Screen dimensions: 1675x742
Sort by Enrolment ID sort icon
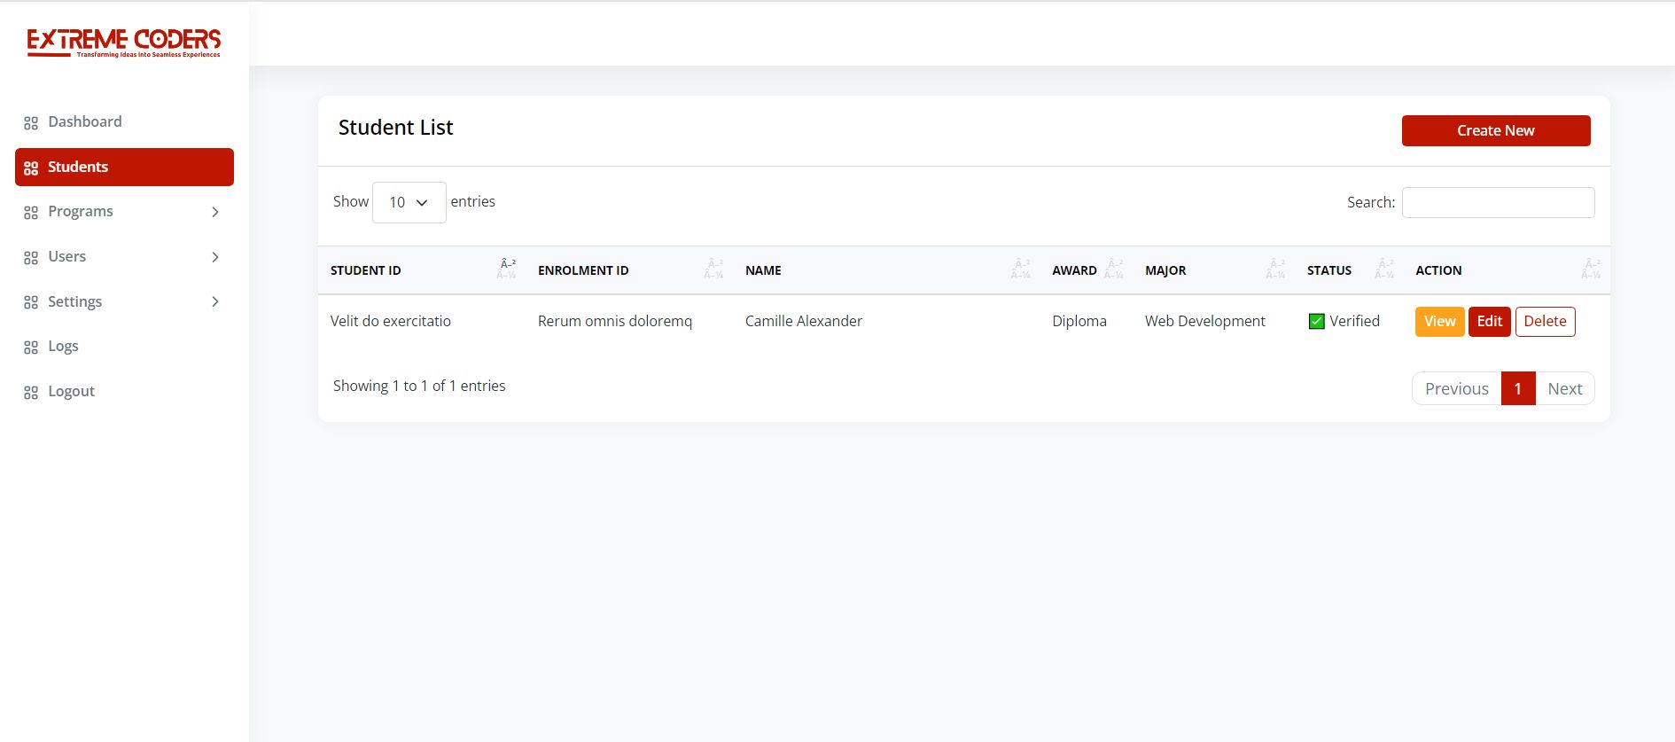[x=713, y=269]
